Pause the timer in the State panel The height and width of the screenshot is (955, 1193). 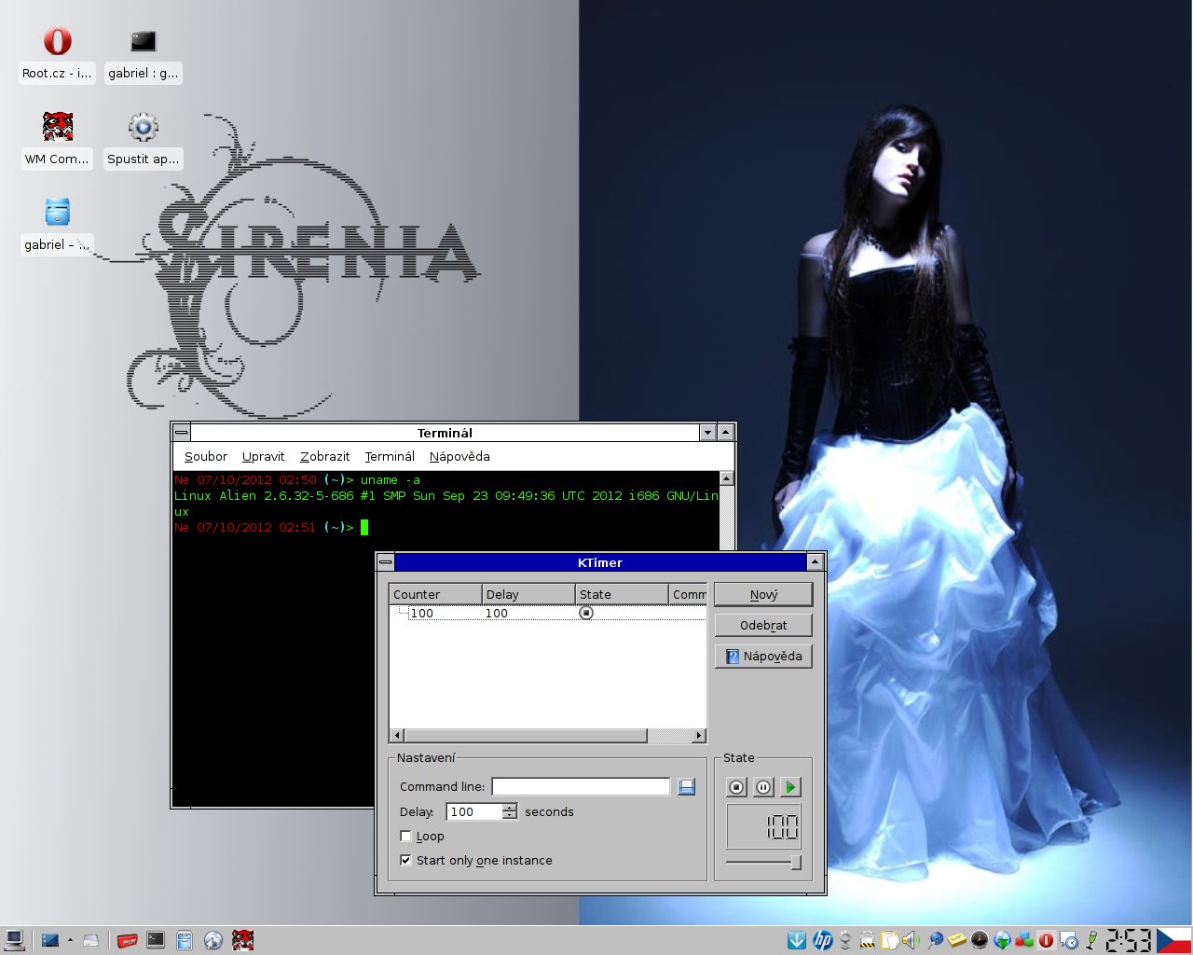tap(763, 787)
